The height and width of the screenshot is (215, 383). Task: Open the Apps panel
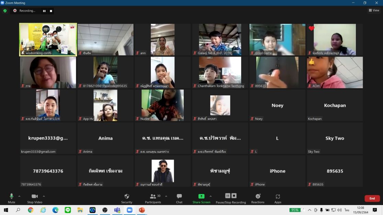coord(278,199)
